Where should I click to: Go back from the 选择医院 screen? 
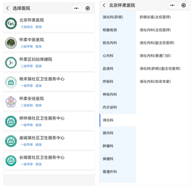(8, 8)
